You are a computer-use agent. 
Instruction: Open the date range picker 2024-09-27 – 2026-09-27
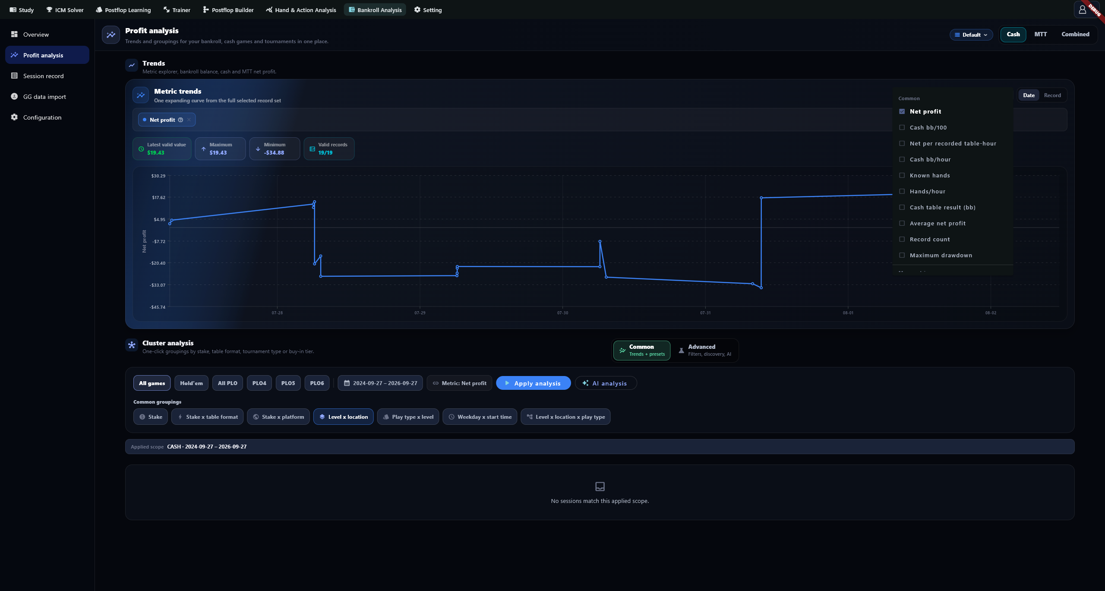coord(380,383)
